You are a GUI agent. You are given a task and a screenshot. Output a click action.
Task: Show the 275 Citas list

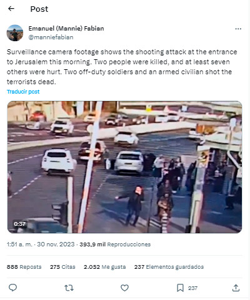pyautogui.click(x=62, y=267)
